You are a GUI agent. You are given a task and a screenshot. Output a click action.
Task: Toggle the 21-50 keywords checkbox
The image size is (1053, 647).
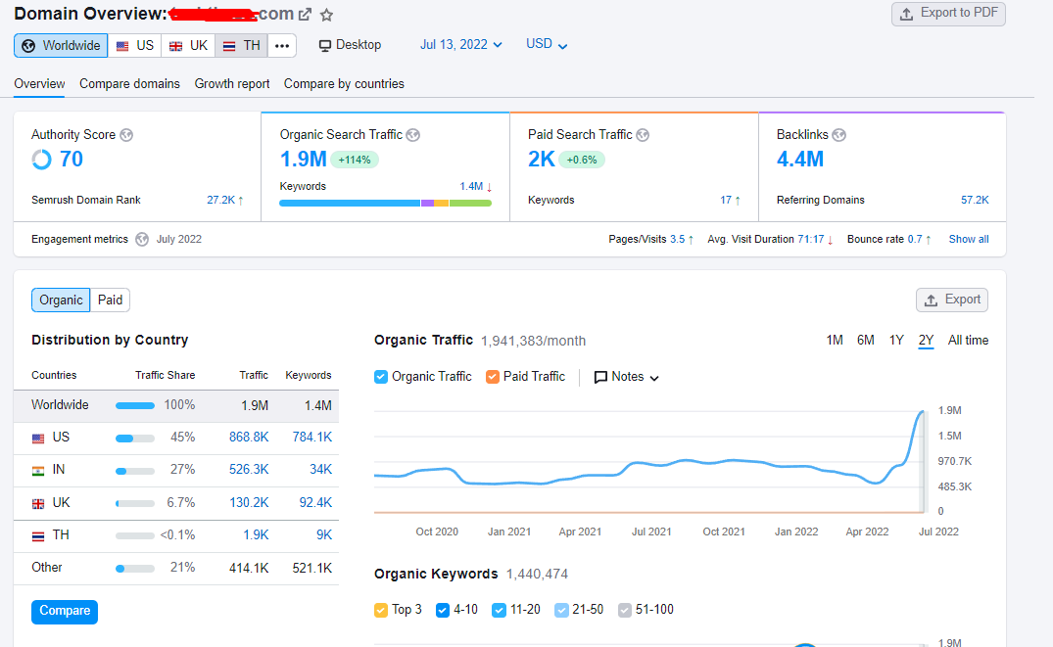coord(561,610)
